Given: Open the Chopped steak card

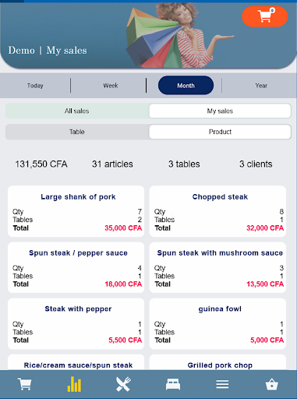Looking at the screenshot, I should click(x=217, y=211).
